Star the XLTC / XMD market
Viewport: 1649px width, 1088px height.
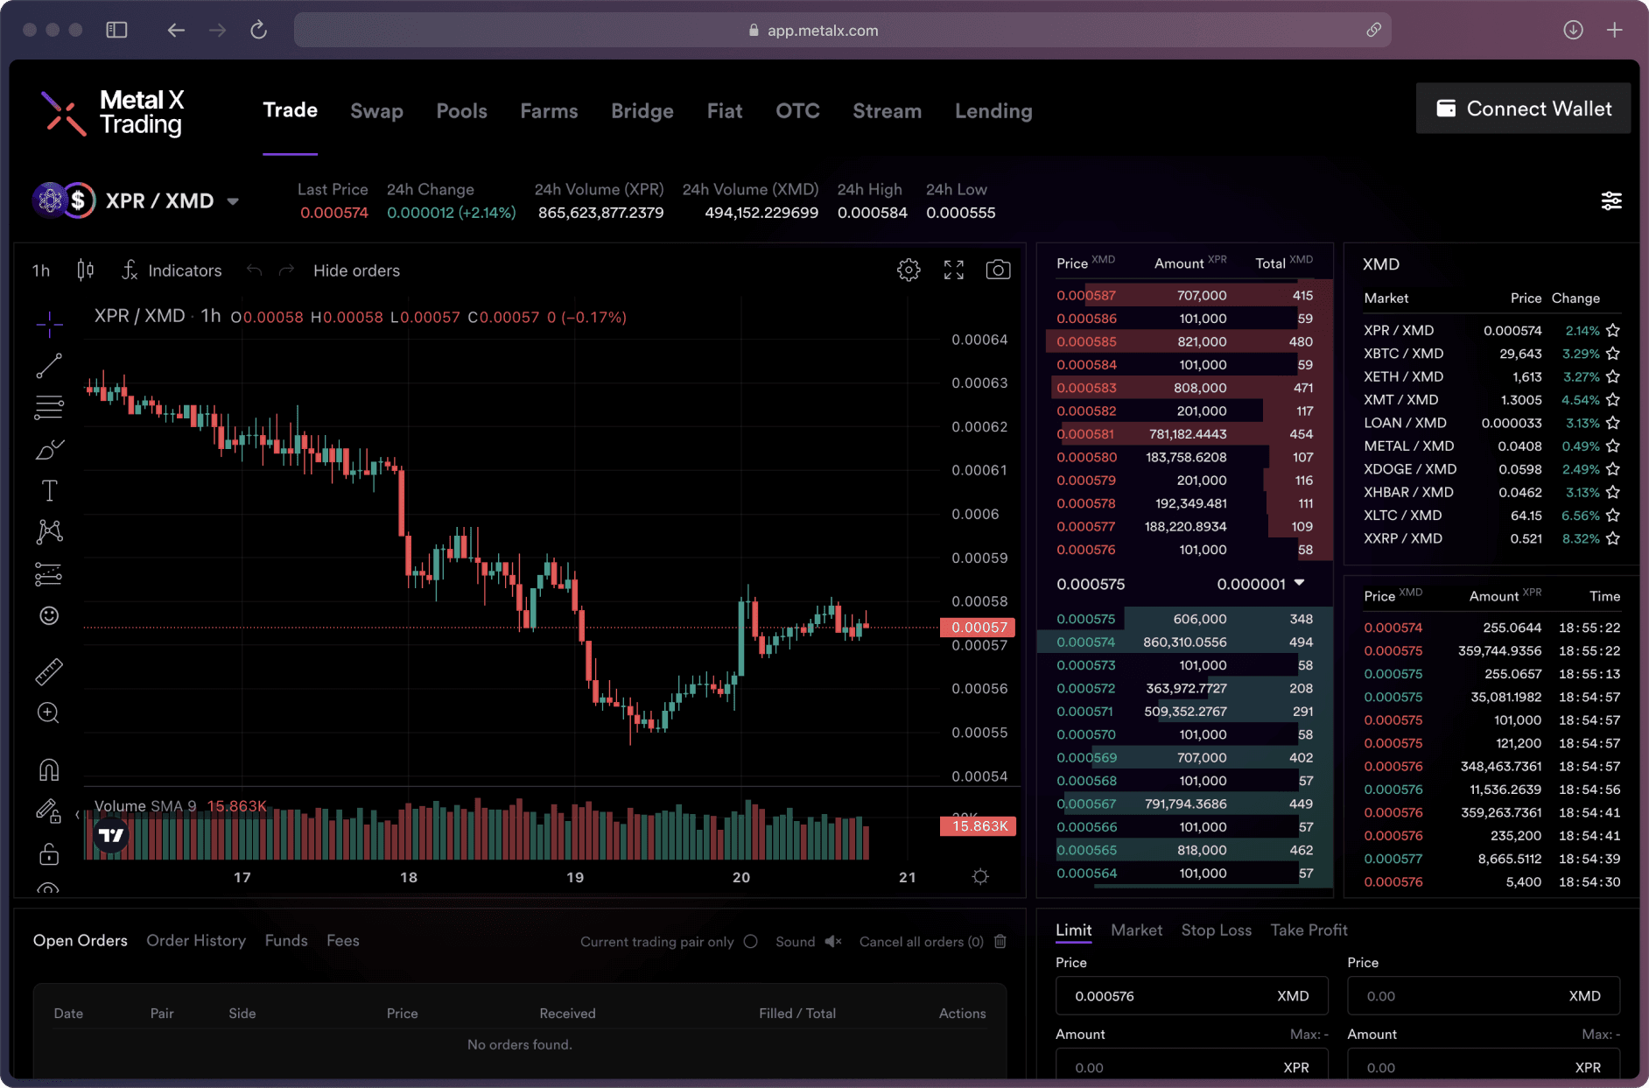point(1613,516)
